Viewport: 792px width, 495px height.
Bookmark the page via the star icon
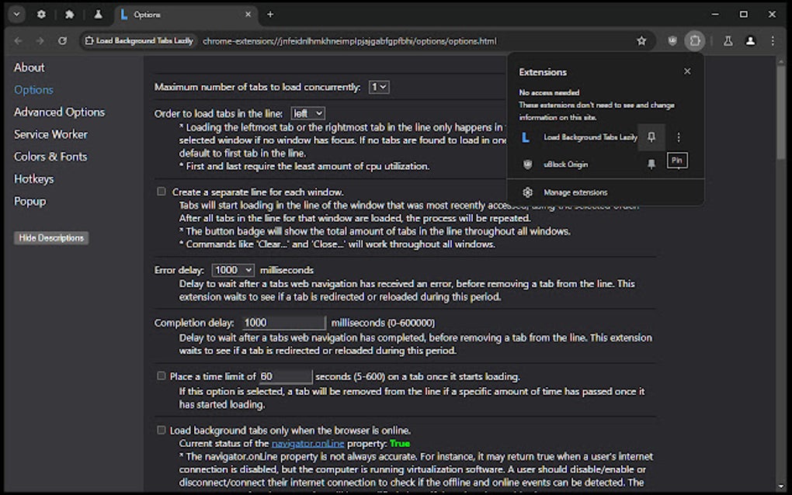point(643,40)
